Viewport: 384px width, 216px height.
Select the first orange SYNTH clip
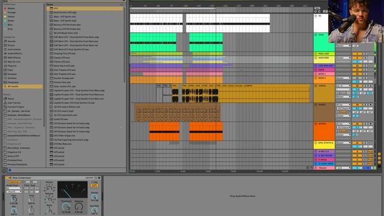(x=164, y=131)
